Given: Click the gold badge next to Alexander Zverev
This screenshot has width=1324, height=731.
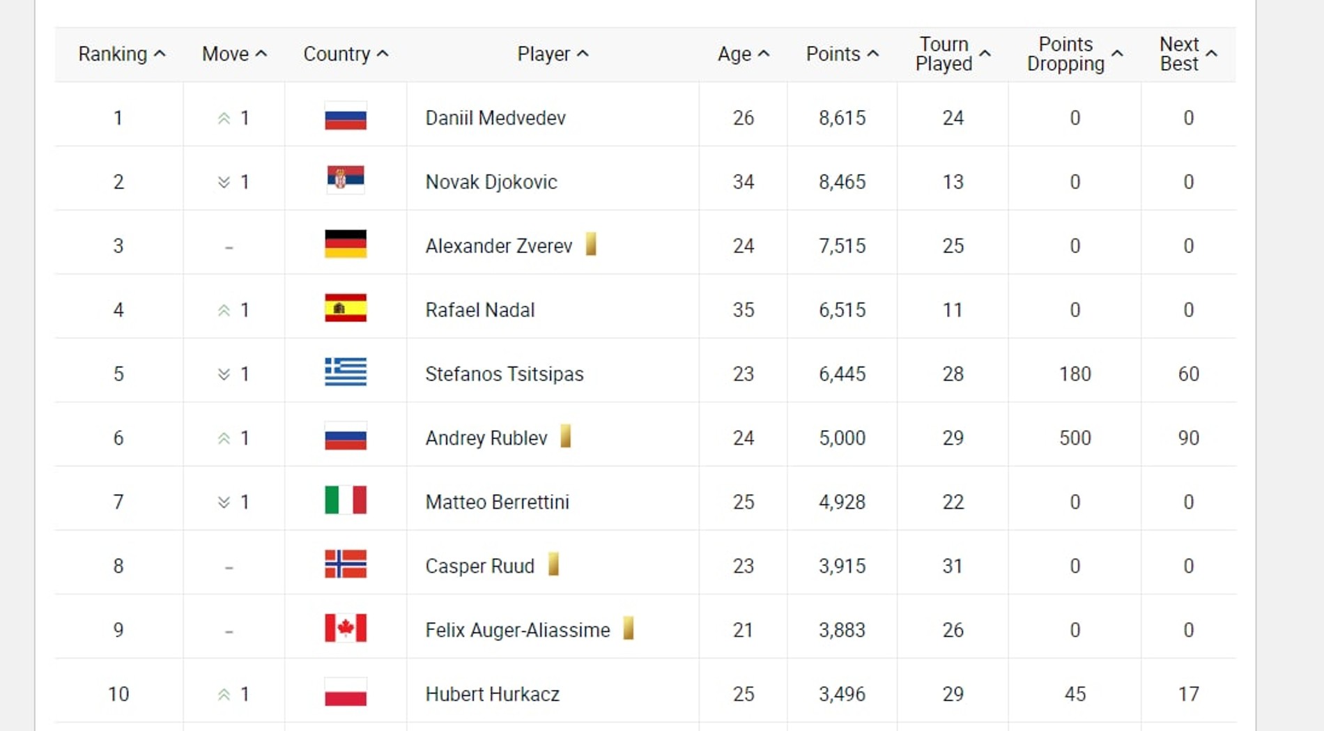Looking at the screenshot, I should point(591,244).
